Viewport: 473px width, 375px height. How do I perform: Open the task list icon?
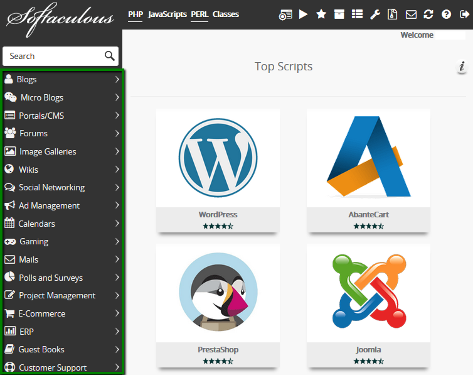pyautogui.click(x=357, y=14)
